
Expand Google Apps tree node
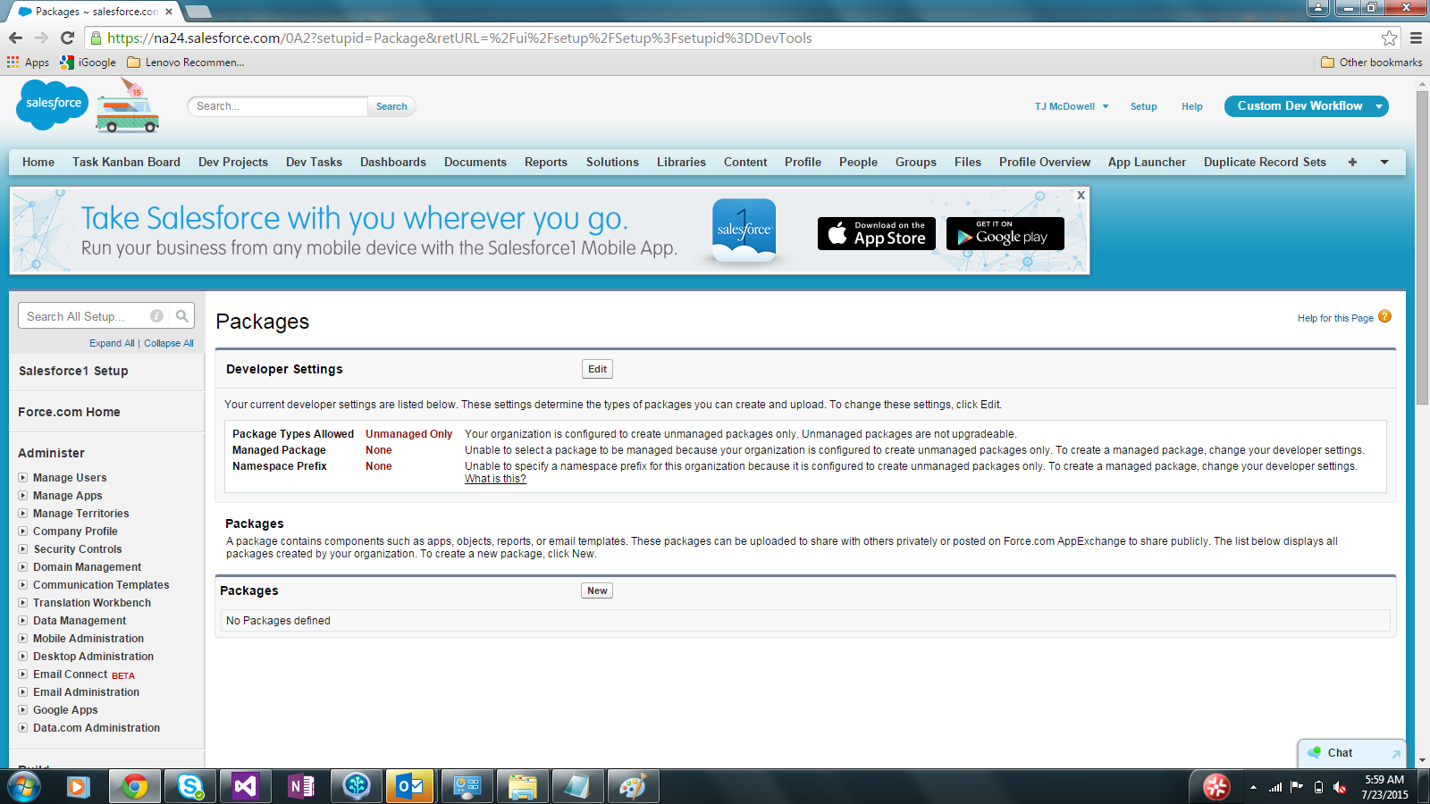pyautogui.click(x=23, y=709)
